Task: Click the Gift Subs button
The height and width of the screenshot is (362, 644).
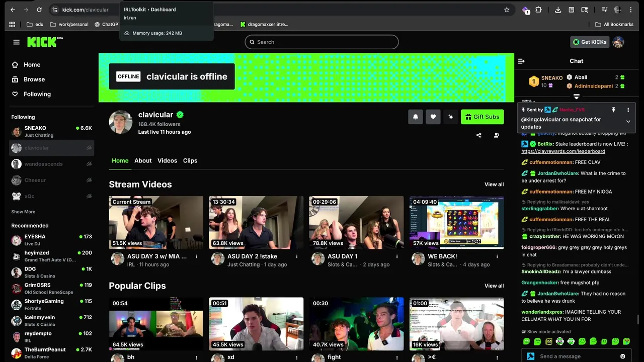Action: pyautogui.click(x=482, y=117)
